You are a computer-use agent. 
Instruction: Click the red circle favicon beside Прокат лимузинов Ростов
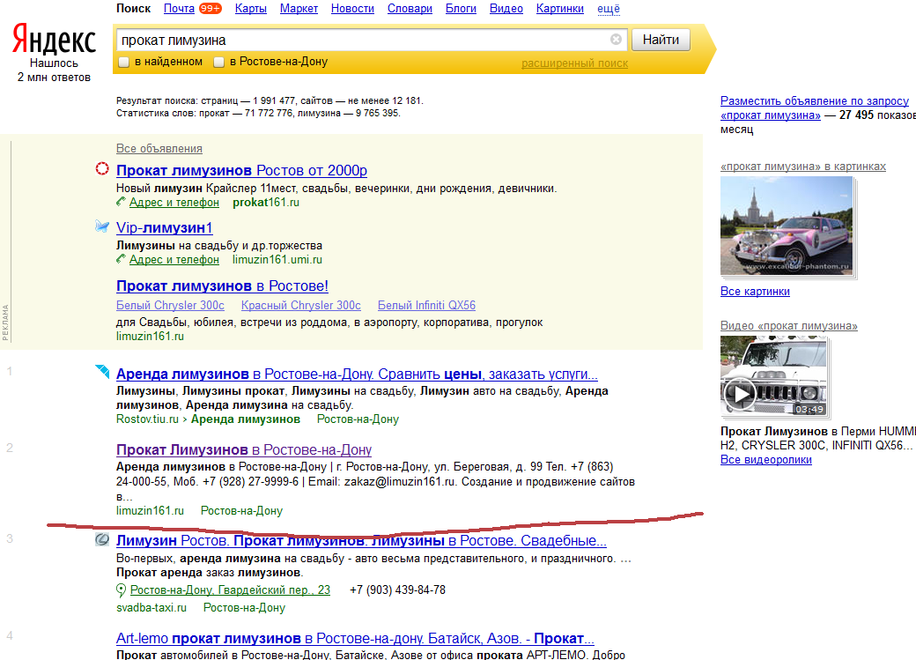pos(102,169)
